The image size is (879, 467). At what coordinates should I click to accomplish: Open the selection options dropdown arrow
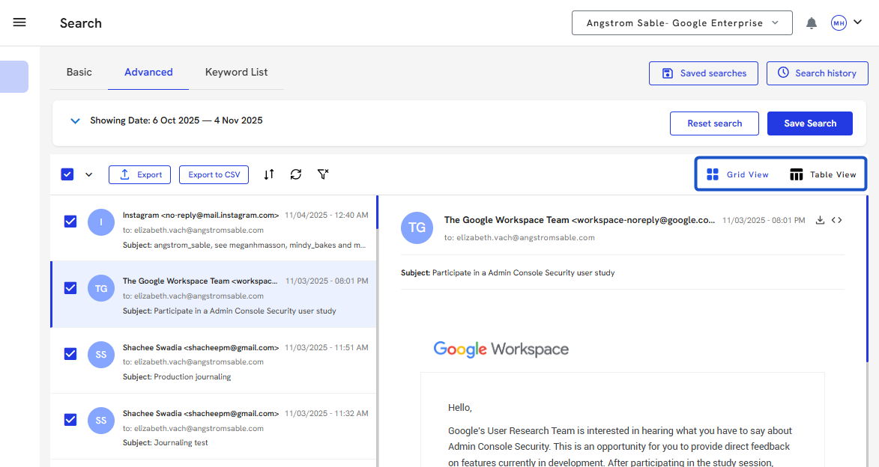88,174
